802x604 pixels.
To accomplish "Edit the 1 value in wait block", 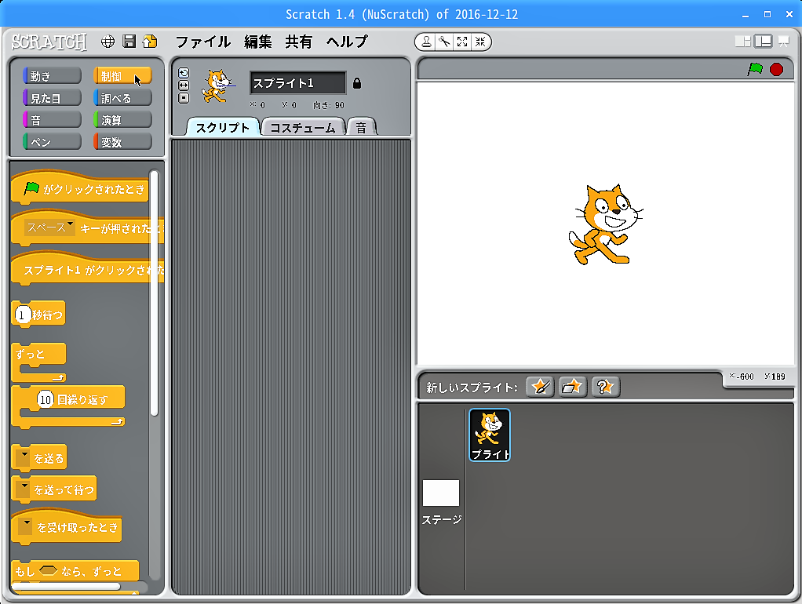I will pos(22,315).
